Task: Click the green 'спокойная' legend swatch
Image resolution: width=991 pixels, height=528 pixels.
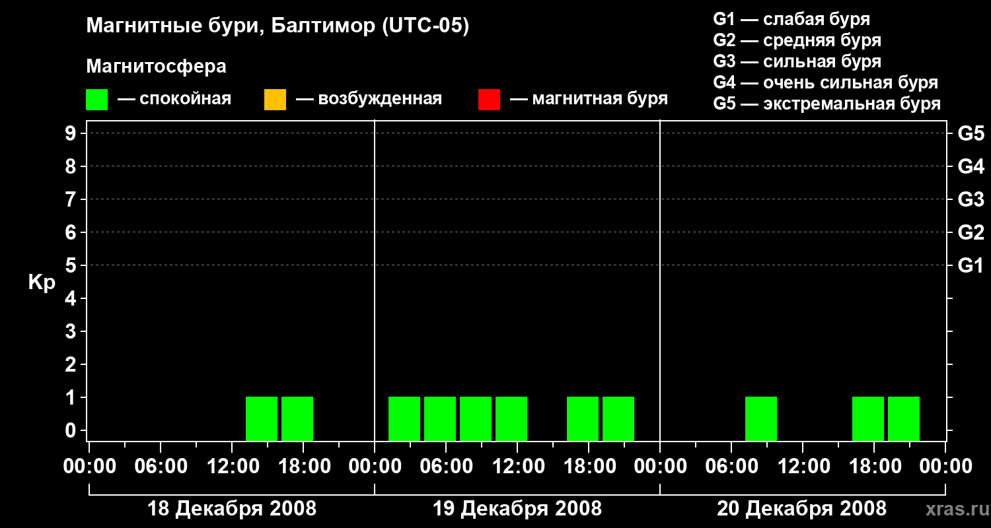Action: click(x=97, y=100)
